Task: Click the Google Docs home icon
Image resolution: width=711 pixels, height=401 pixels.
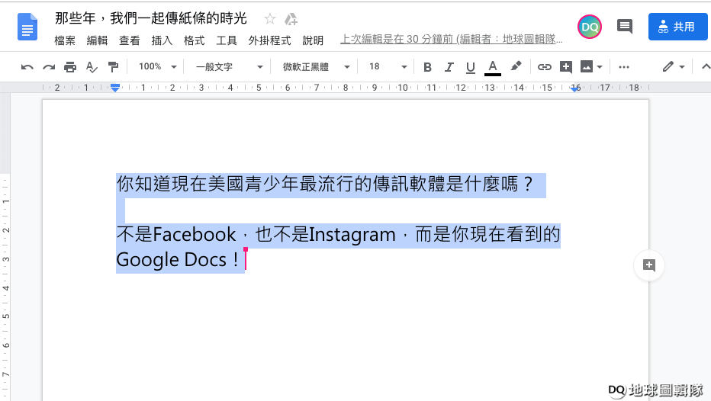Action: click(x=27, y=27)
